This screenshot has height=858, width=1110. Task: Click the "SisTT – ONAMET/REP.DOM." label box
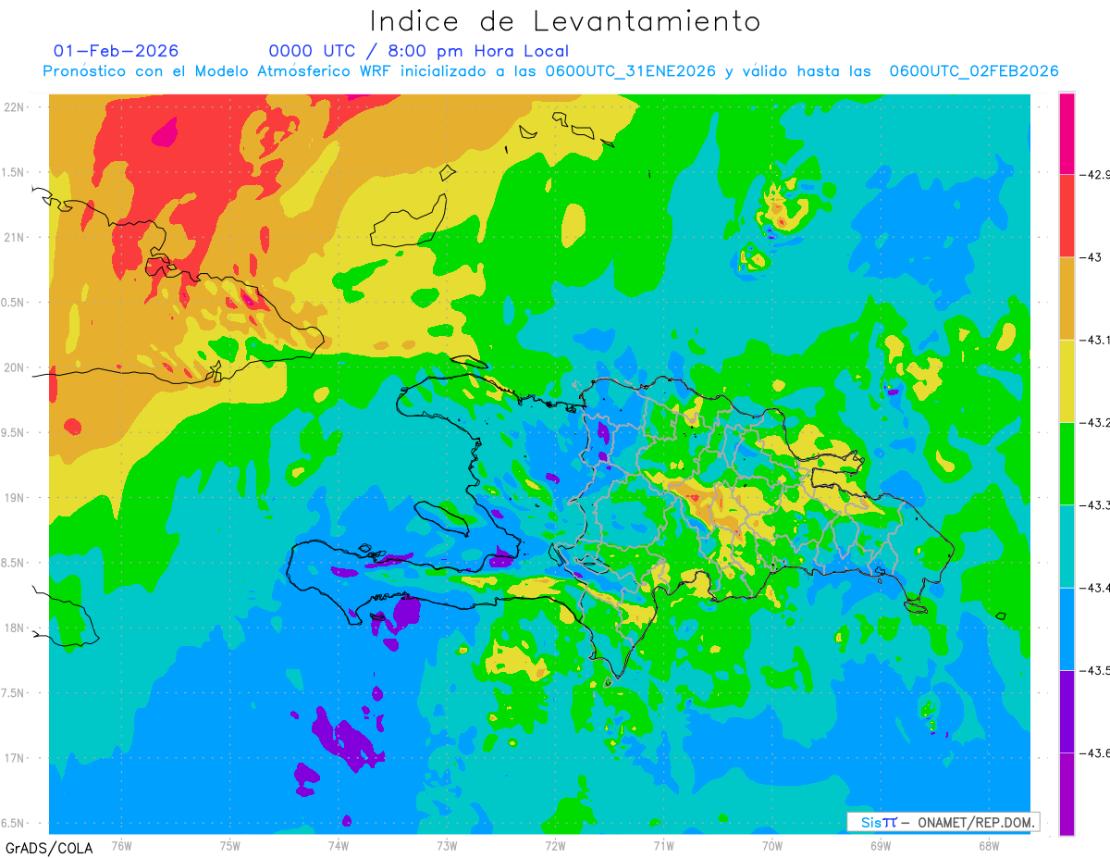click(943, 821)
